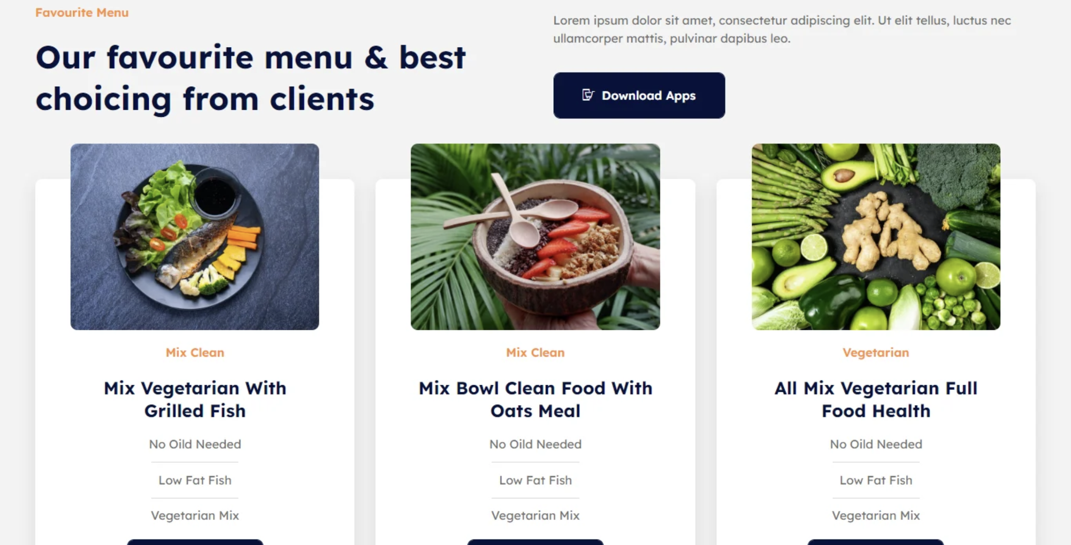Click No Oild Needed in the grilled fish card
Image resolution: width=1071 pixels, height=545 pixels.
pyautogui.click(x=195, y=444)
